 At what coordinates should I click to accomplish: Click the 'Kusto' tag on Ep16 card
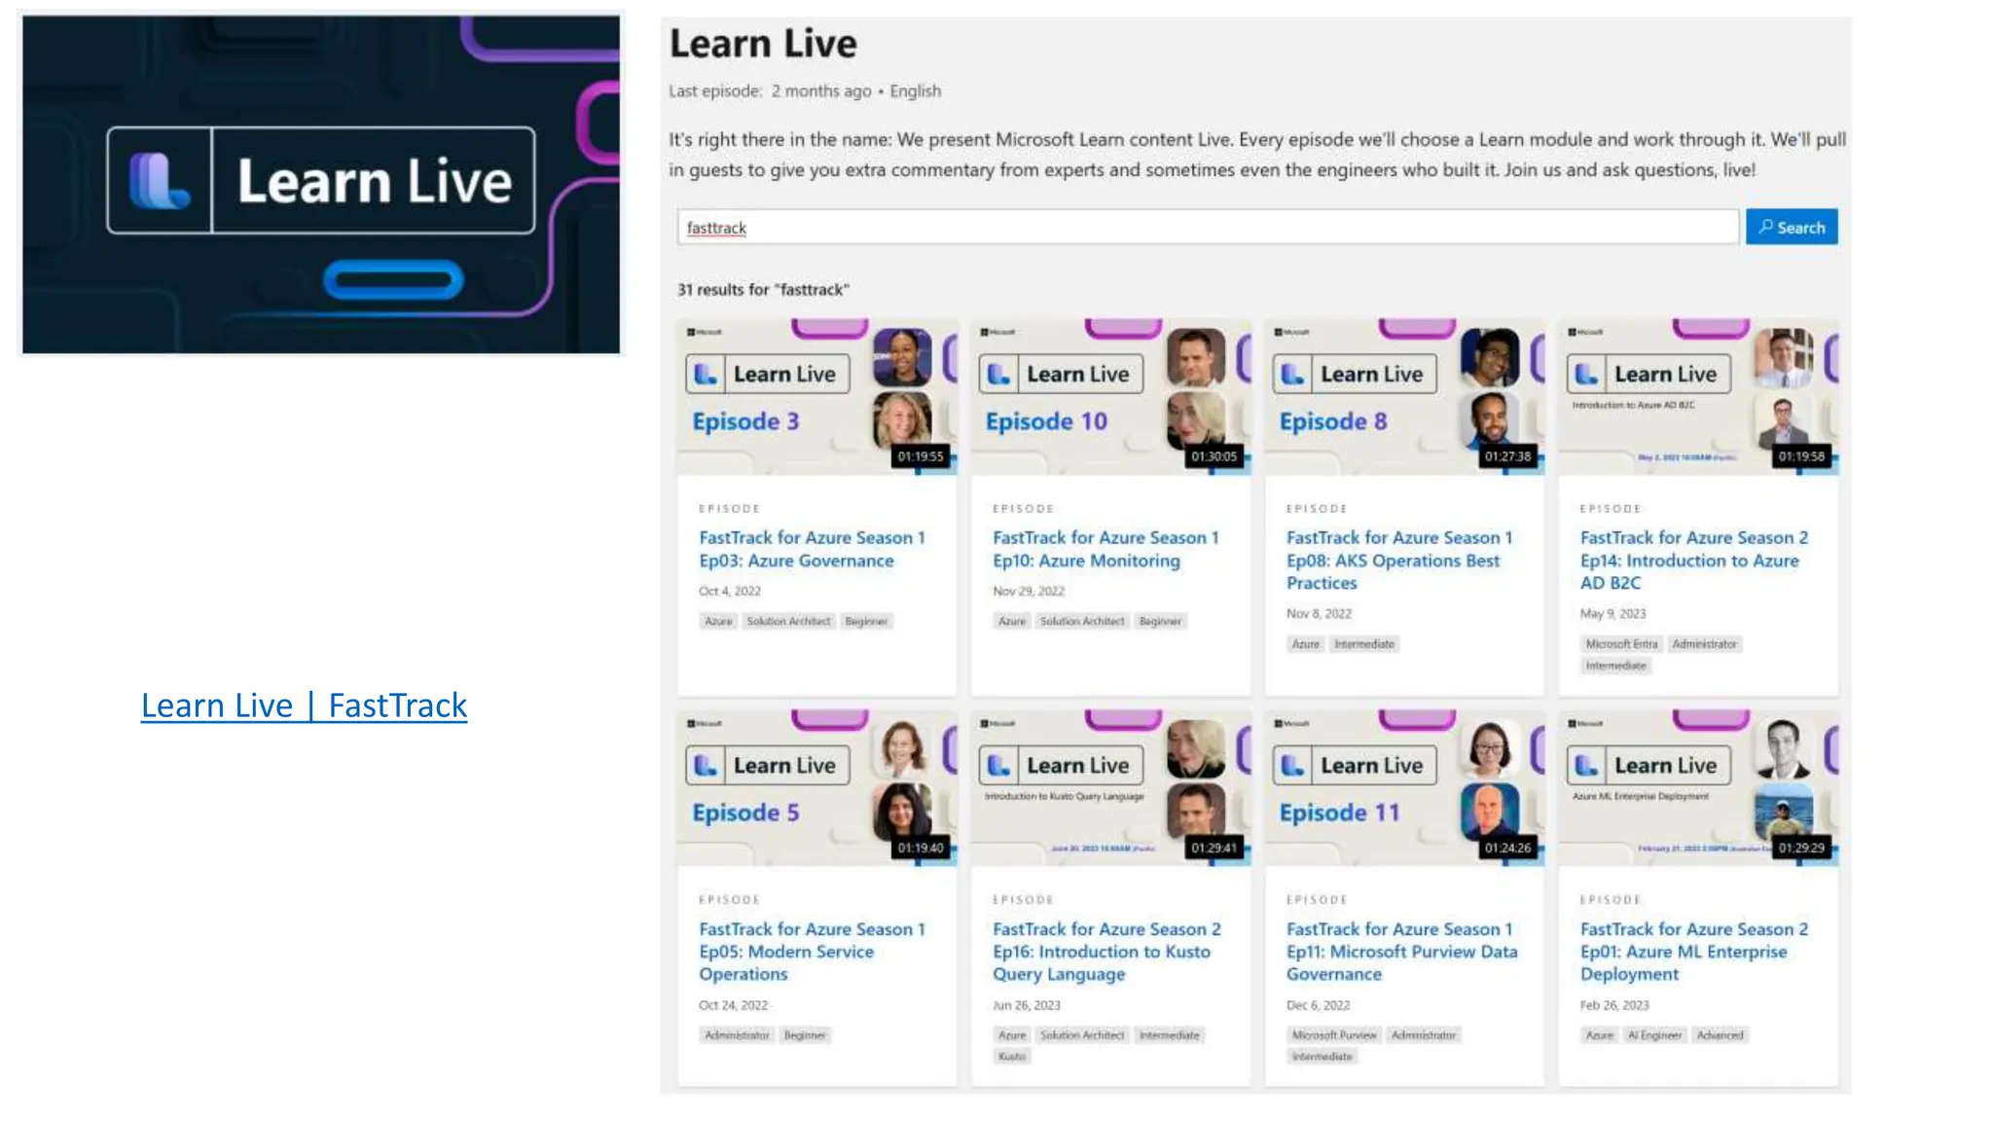pyautogui.click(x=1011, y=1057)
